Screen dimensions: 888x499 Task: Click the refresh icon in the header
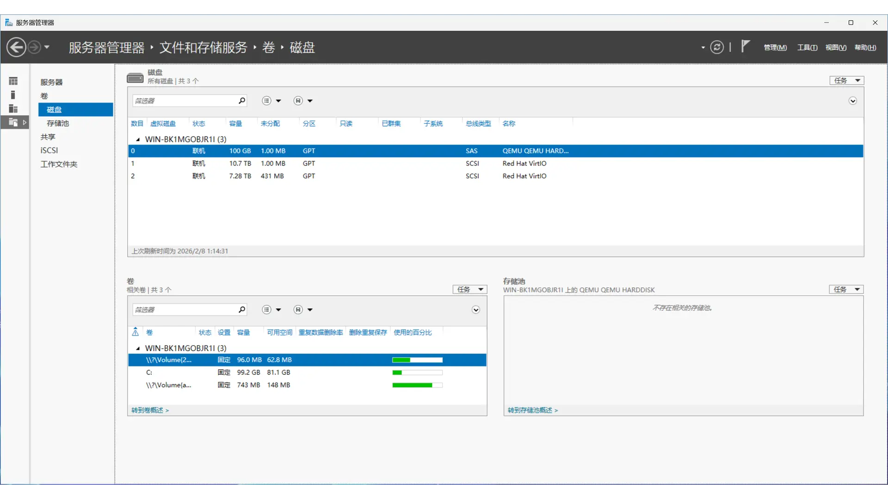(717, 47)
